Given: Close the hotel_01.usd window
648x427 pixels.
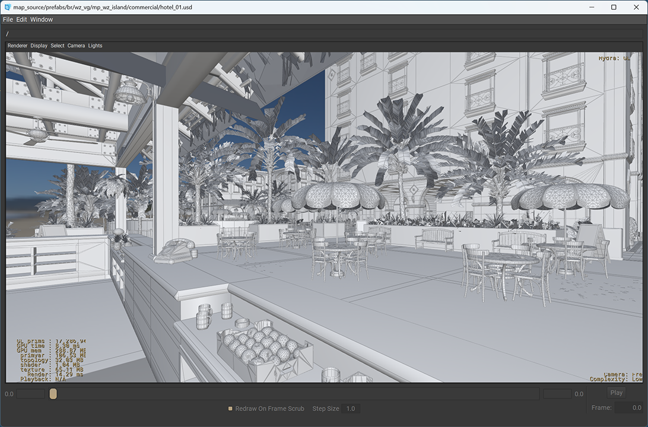Looking at the screenshot, I should [x=636, y=7].
